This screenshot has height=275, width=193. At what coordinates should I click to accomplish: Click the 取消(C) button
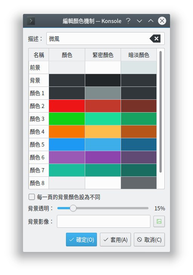tap(149, 239)
